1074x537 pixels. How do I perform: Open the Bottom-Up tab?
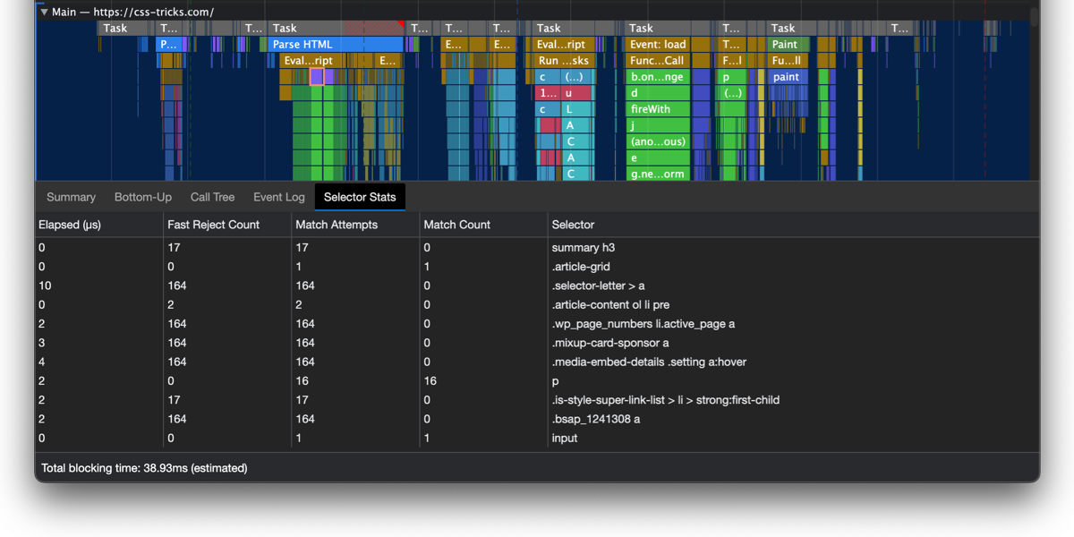click(x=142, y=197)
